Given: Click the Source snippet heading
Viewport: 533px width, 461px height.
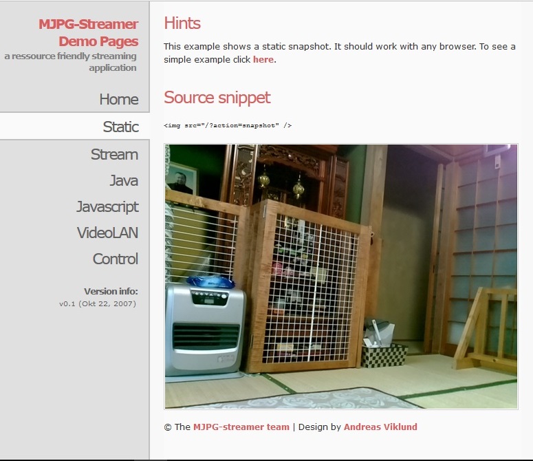Looking at the screenshot, I should (217, 98).
